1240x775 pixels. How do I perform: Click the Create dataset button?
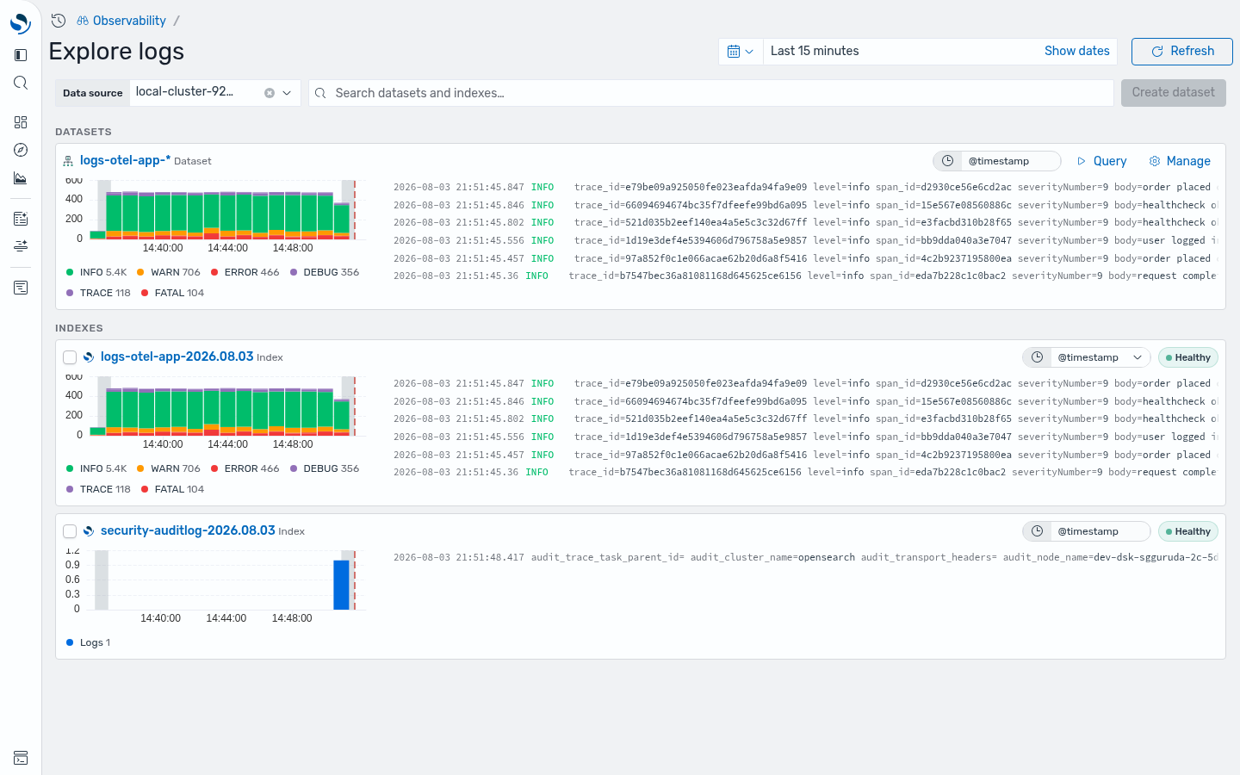(1173, 93)
